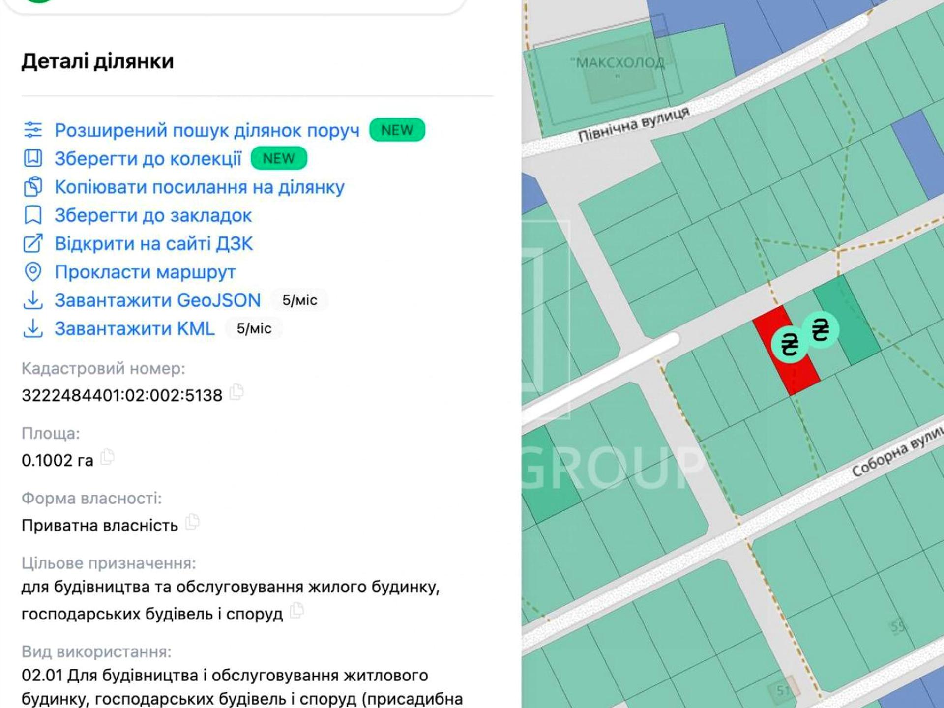Viewport: 944px width, 708px height.
Task: Click the GeoJSON download arrow icon
Action: 33,300
